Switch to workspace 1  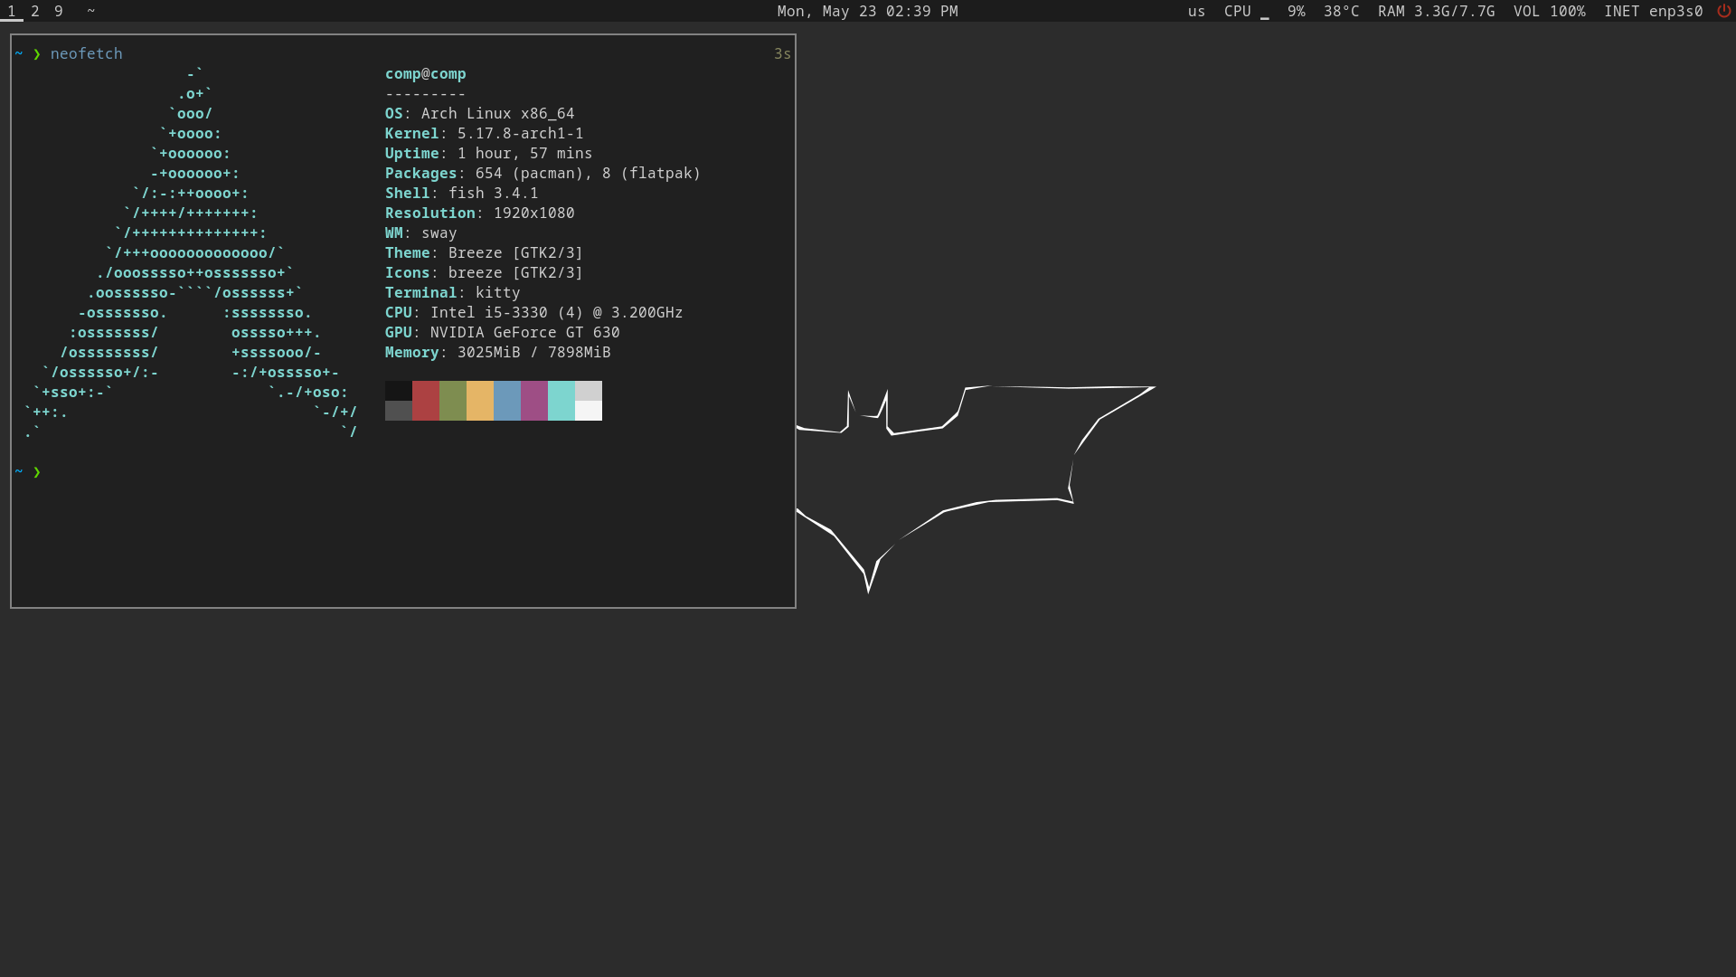tap(11, 11)
